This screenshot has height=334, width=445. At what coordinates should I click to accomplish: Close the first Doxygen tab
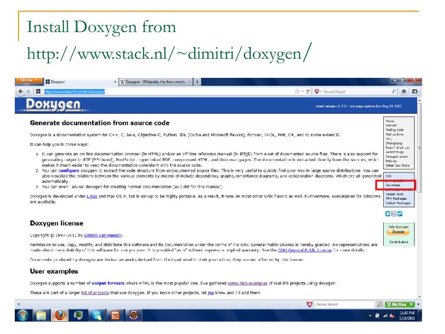pos(115,82)
